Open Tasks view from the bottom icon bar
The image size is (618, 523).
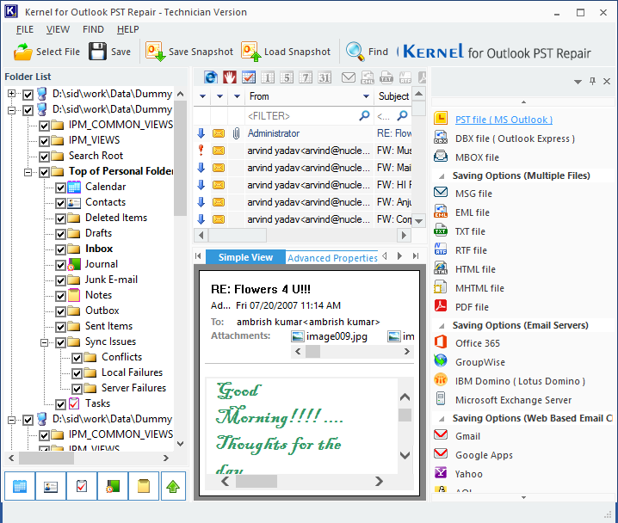(x=82, y=486)
